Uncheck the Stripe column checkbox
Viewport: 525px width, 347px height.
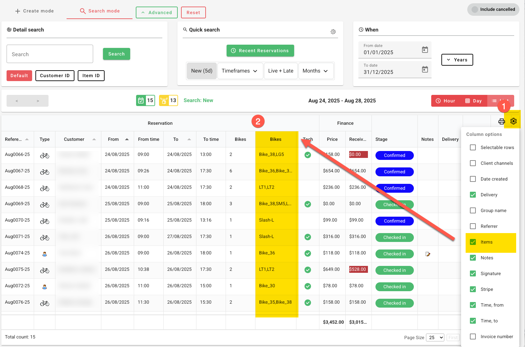[x=473, y=289]
